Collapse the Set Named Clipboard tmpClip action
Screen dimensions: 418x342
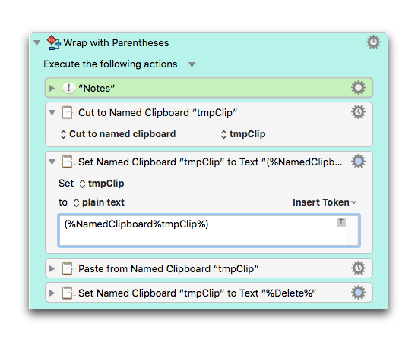point(52,162)
